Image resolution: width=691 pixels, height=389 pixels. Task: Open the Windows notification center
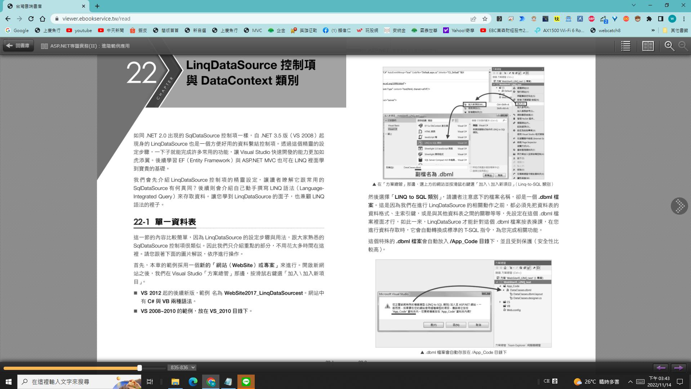point(680,381)
